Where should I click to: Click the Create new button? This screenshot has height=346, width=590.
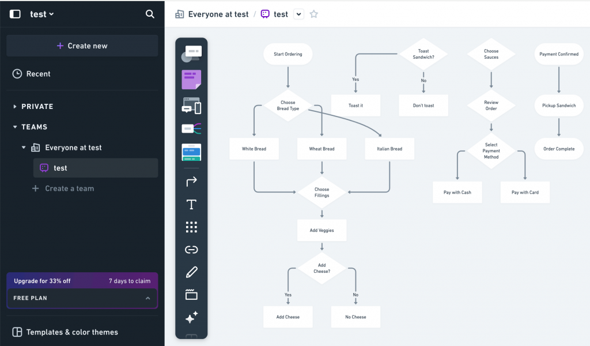point(82,46)
